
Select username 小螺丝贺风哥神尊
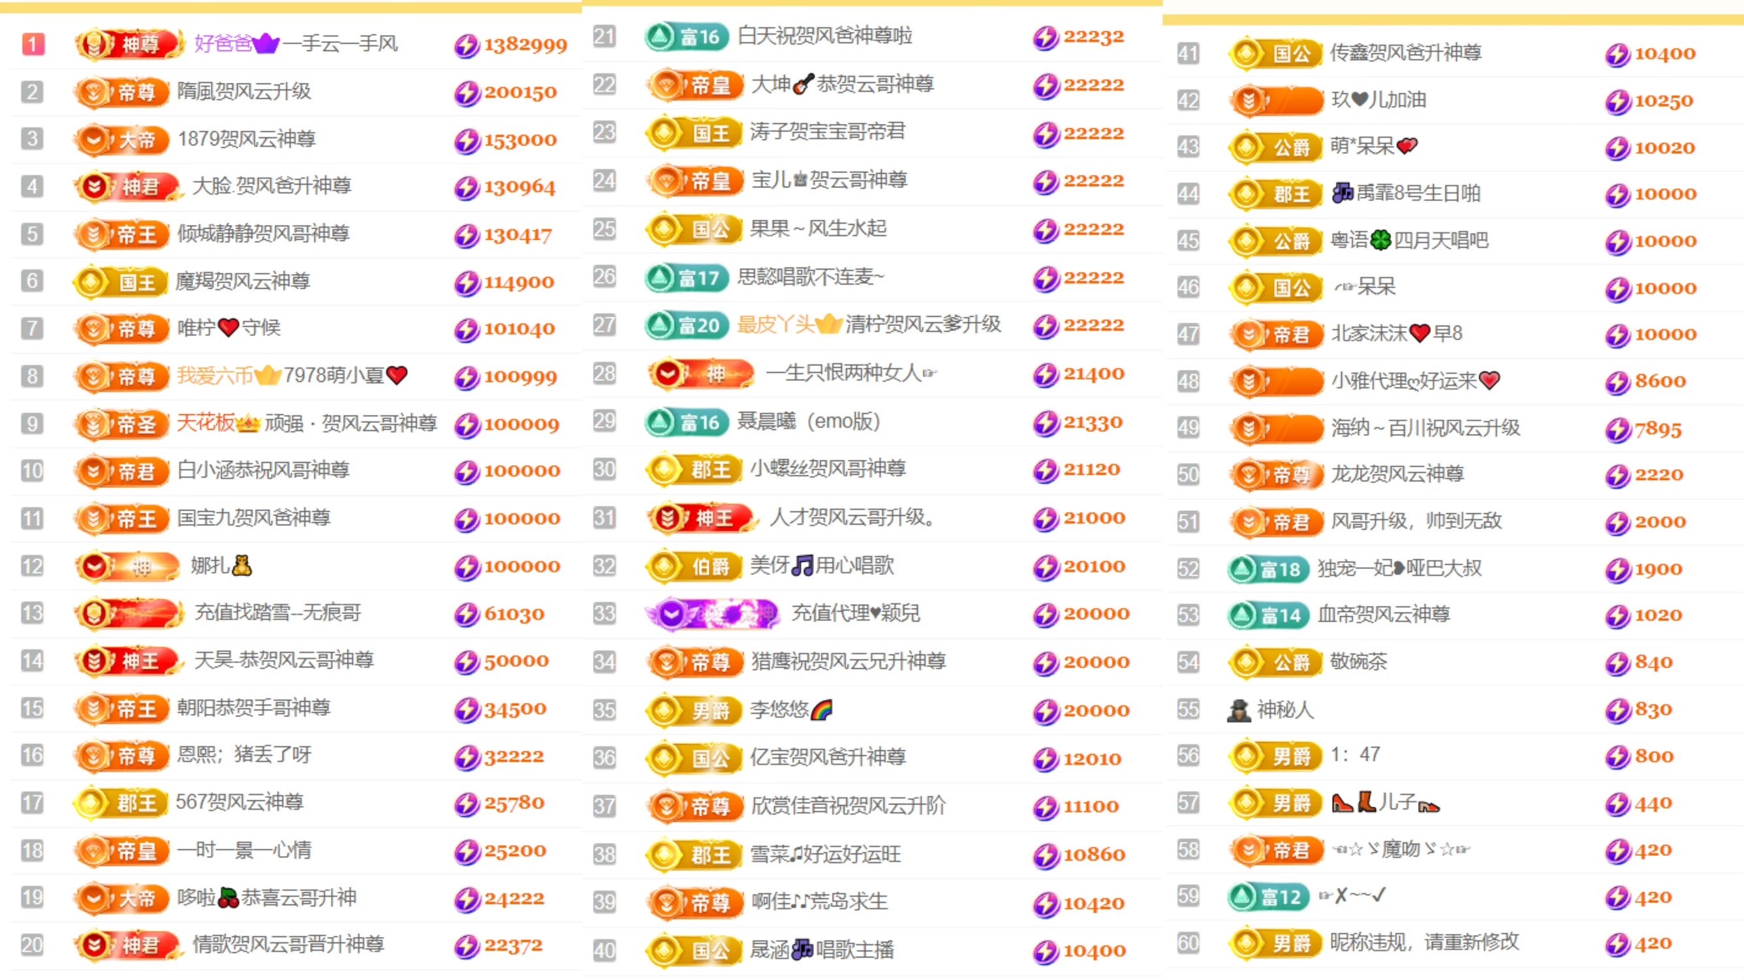coord(828,468)
